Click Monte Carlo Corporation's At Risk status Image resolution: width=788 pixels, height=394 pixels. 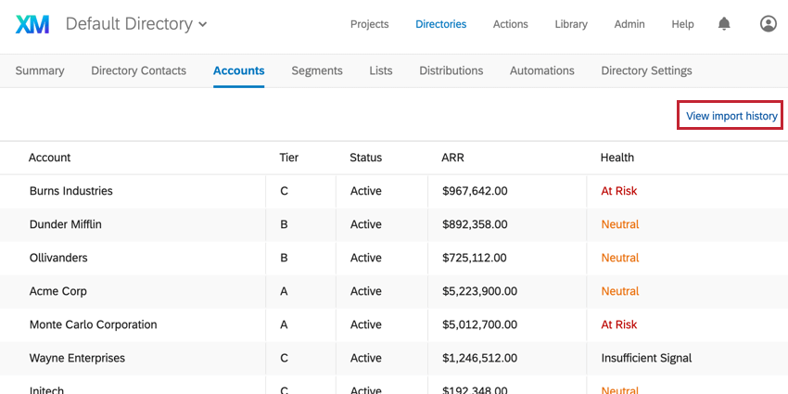tap(619, 324)
